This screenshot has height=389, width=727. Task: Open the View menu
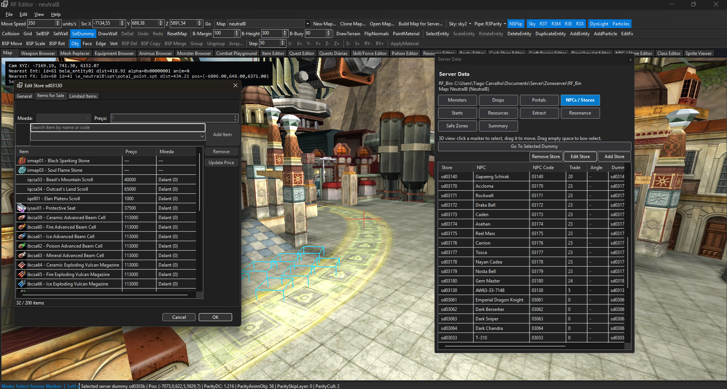tap(39, 14)
